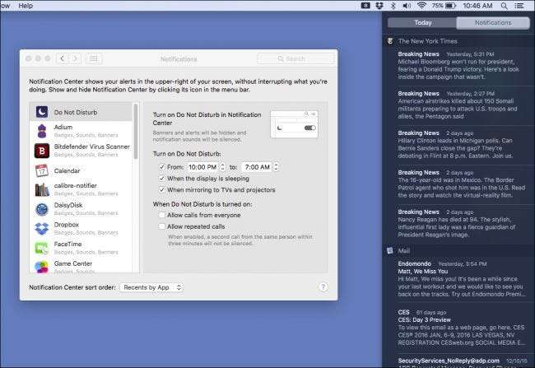Open the help question mark button
The height and width of the screenshot is (368, 535).
pyautogui.click(x=323, y=287)
